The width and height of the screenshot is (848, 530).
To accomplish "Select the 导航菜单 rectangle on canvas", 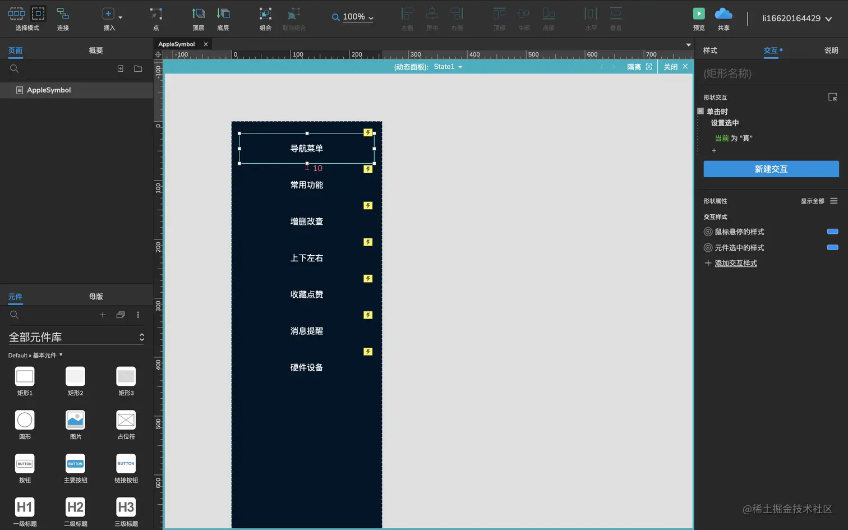I will [x=307, y=149].
